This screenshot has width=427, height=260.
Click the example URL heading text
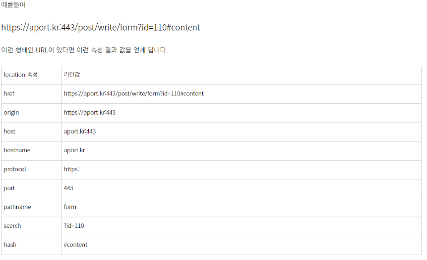tap(101, 27)
